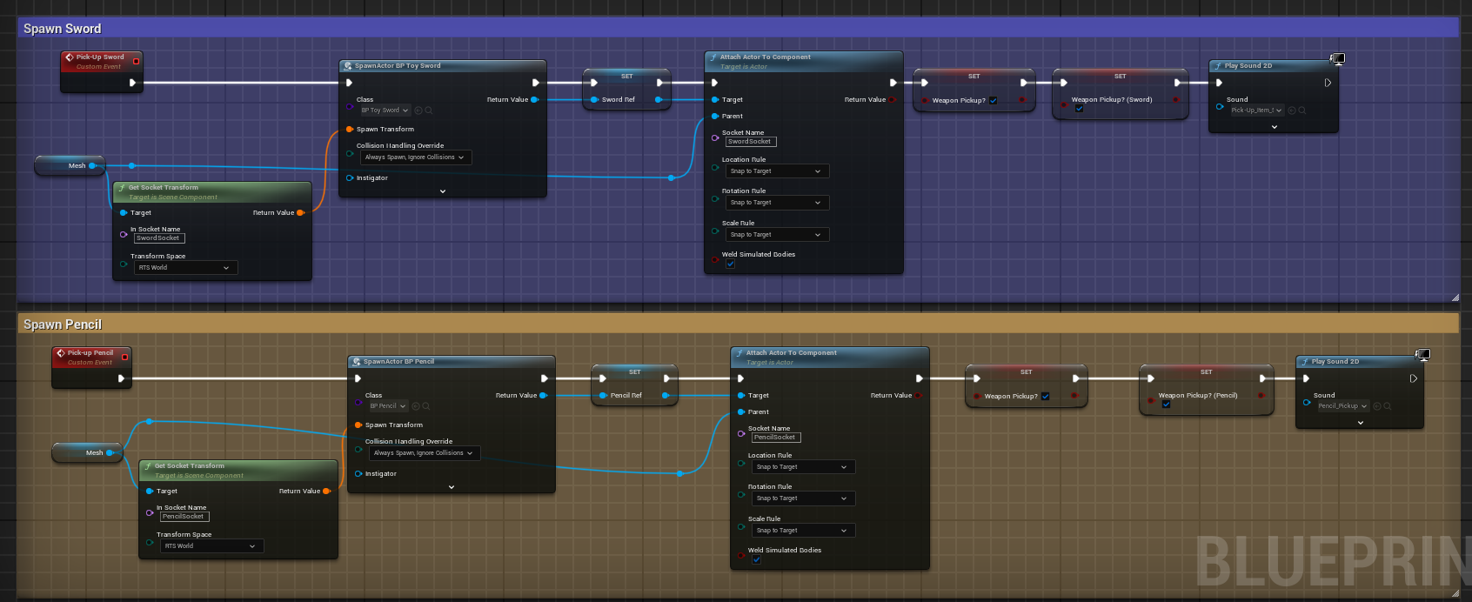The width and height of the screenshot is (1472, 602).
Task: Select the SET Pencil Ref node
Action: pos(635,385)
